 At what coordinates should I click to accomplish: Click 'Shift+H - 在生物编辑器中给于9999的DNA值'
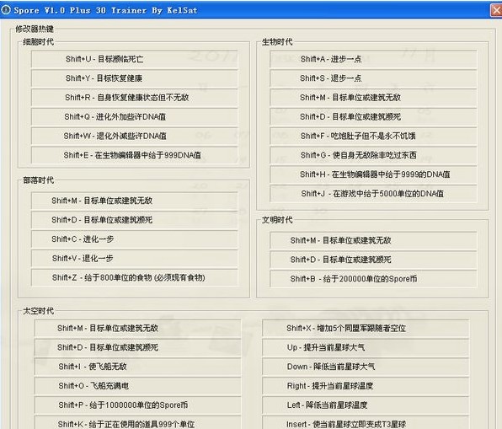coord(373,174)
